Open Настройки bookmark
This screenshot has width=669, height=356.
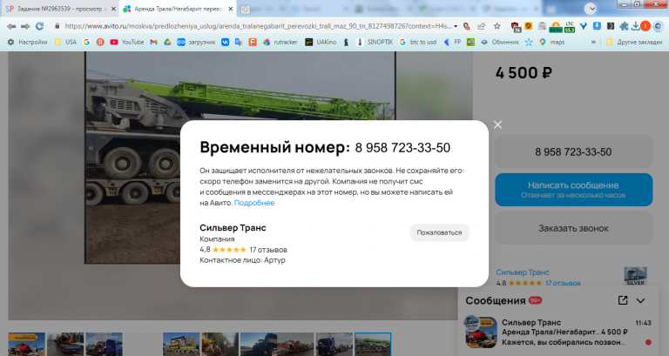coord(27,42)
